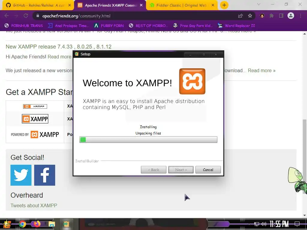Click the scrollbar up arrow
This screenshot has width=307, height=230.
click(305, 34)
